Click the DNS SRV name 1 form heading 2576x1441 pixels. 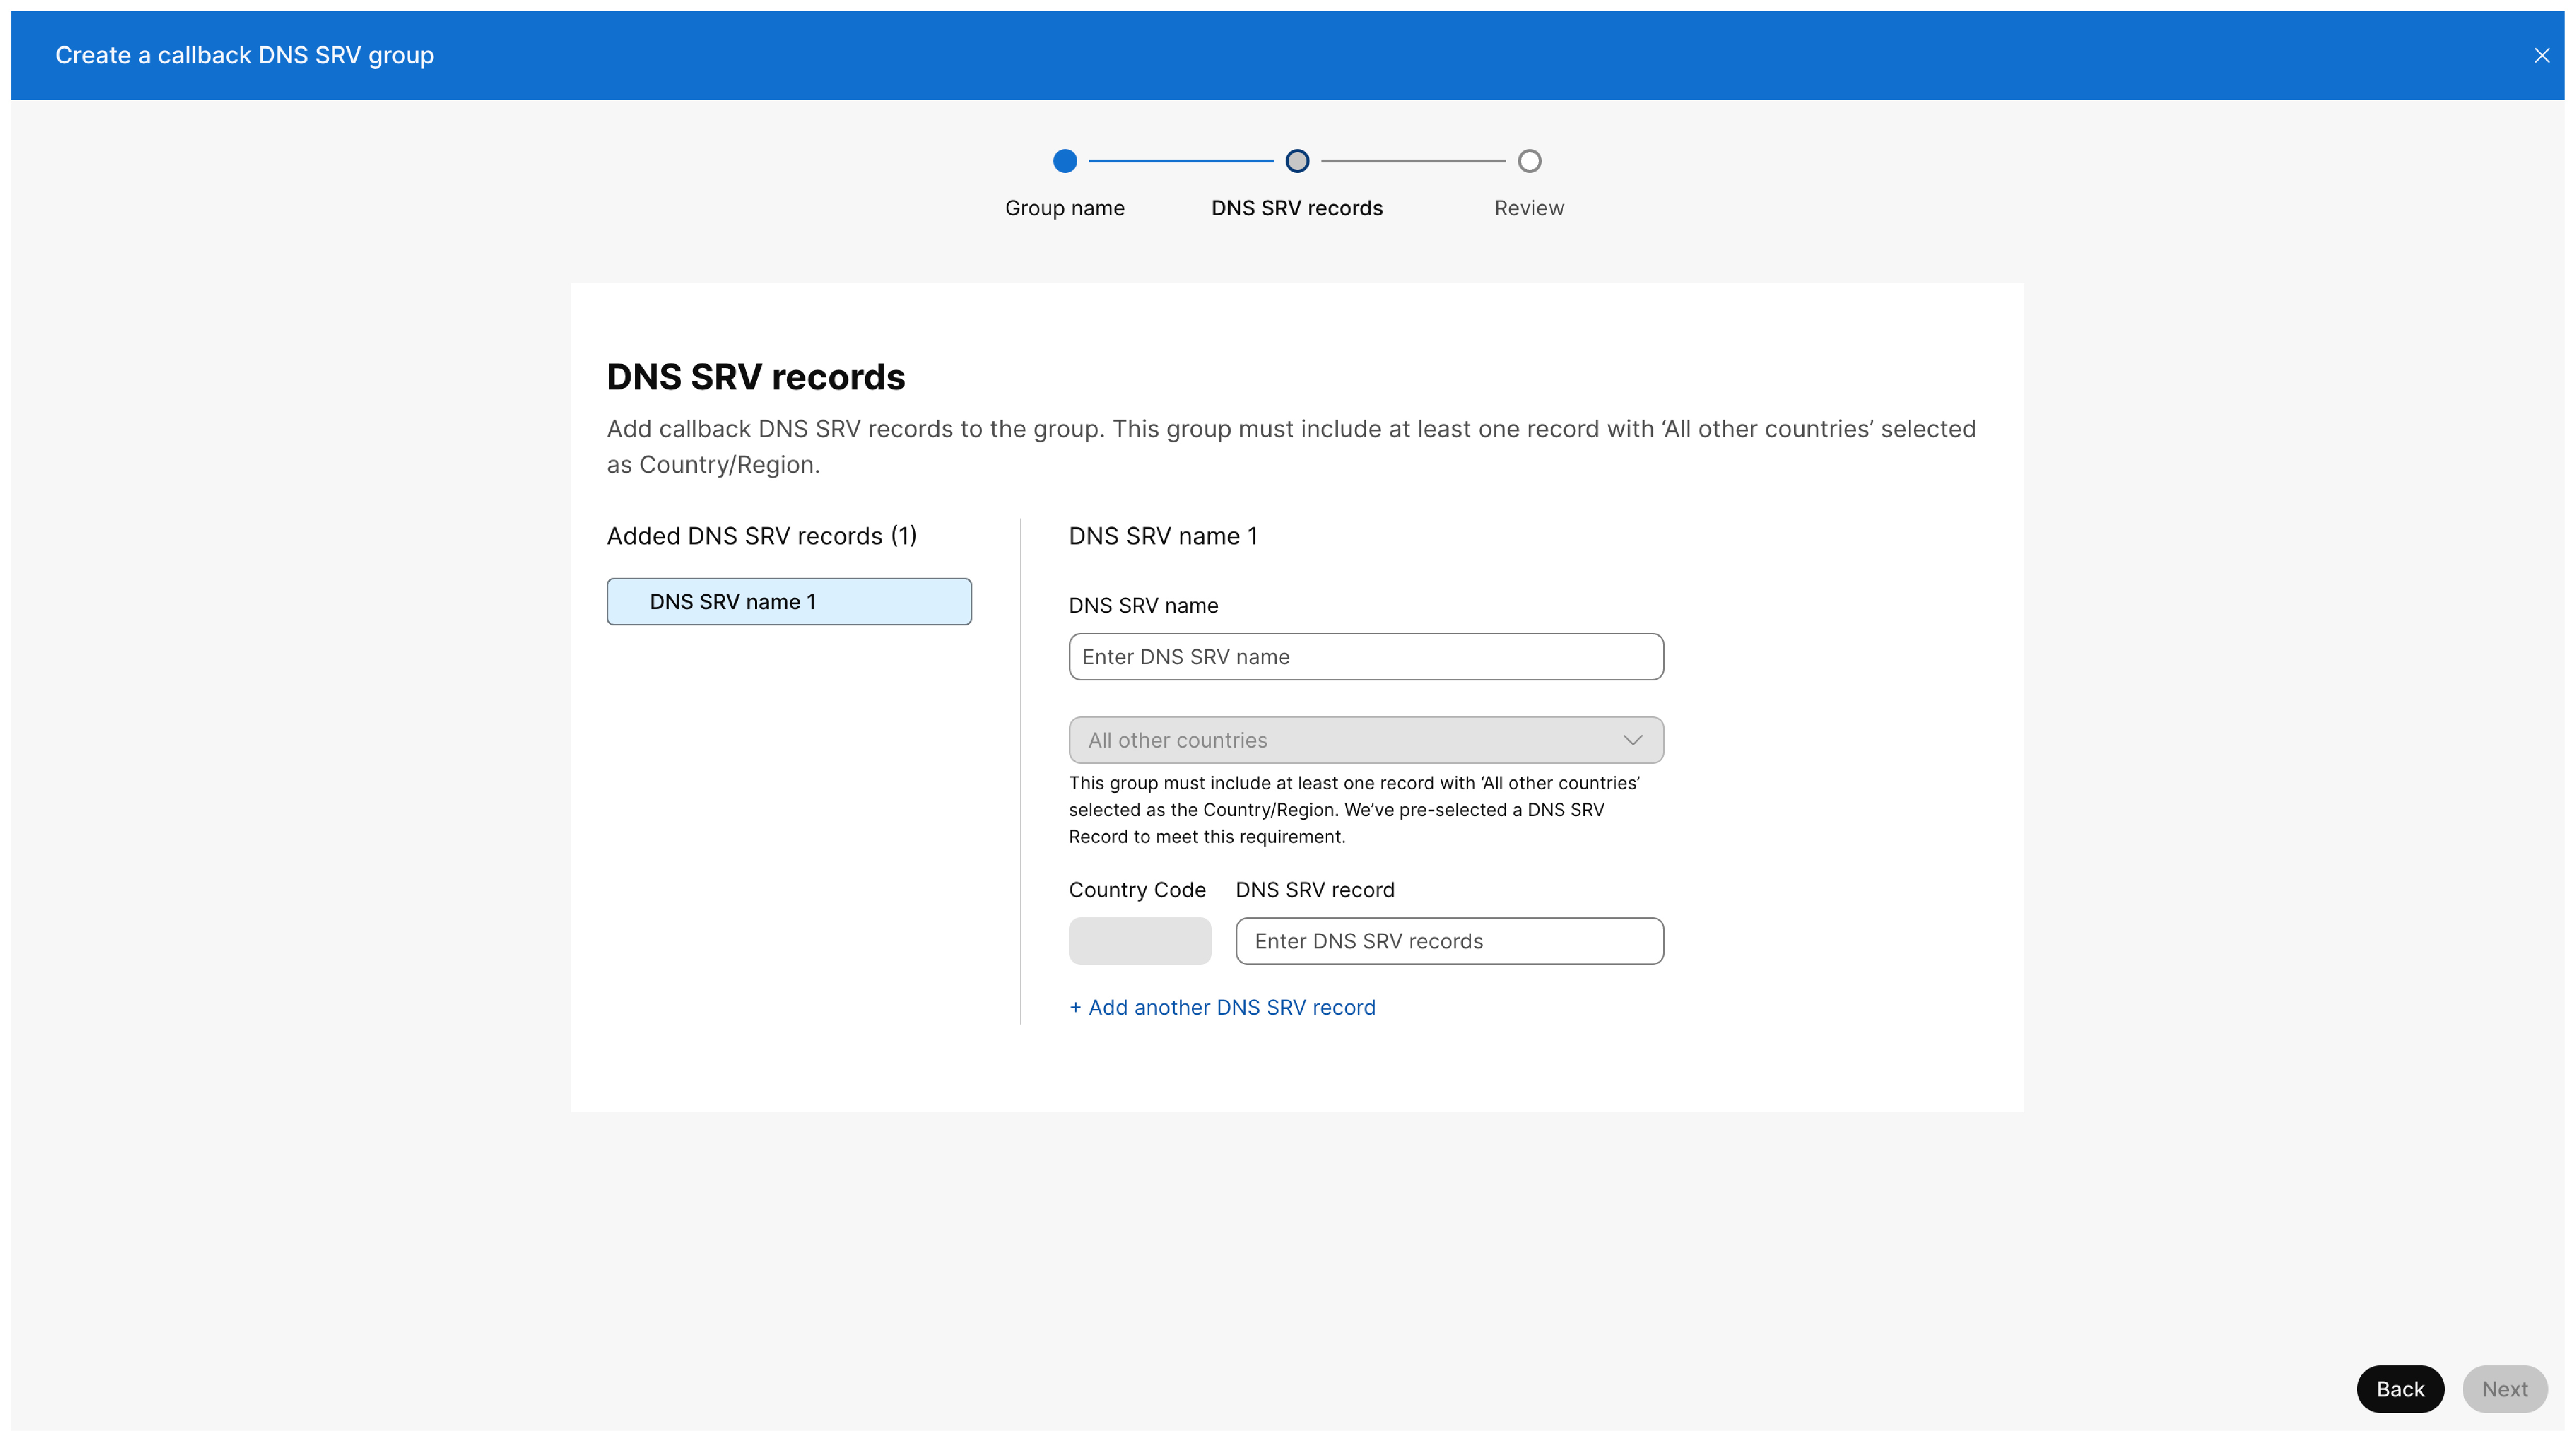pos(1163,536)
